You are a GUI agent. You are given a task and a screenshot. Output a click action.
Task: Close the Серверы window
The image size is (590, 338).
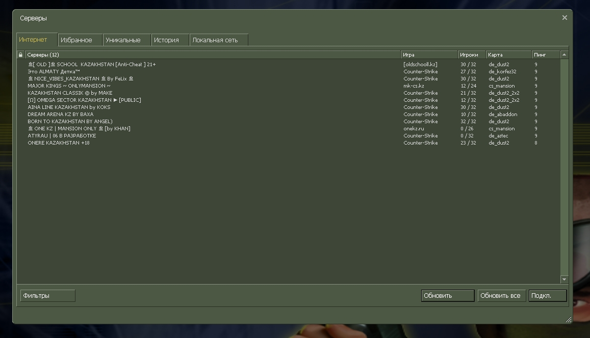(565, 18)
